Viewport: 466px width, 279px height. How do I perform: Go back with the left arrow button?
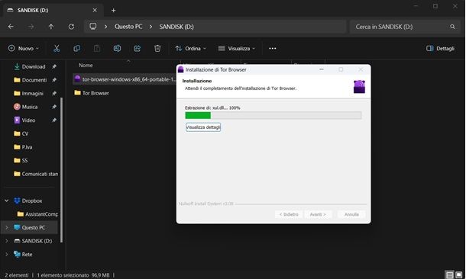click(x=11, y=27)
